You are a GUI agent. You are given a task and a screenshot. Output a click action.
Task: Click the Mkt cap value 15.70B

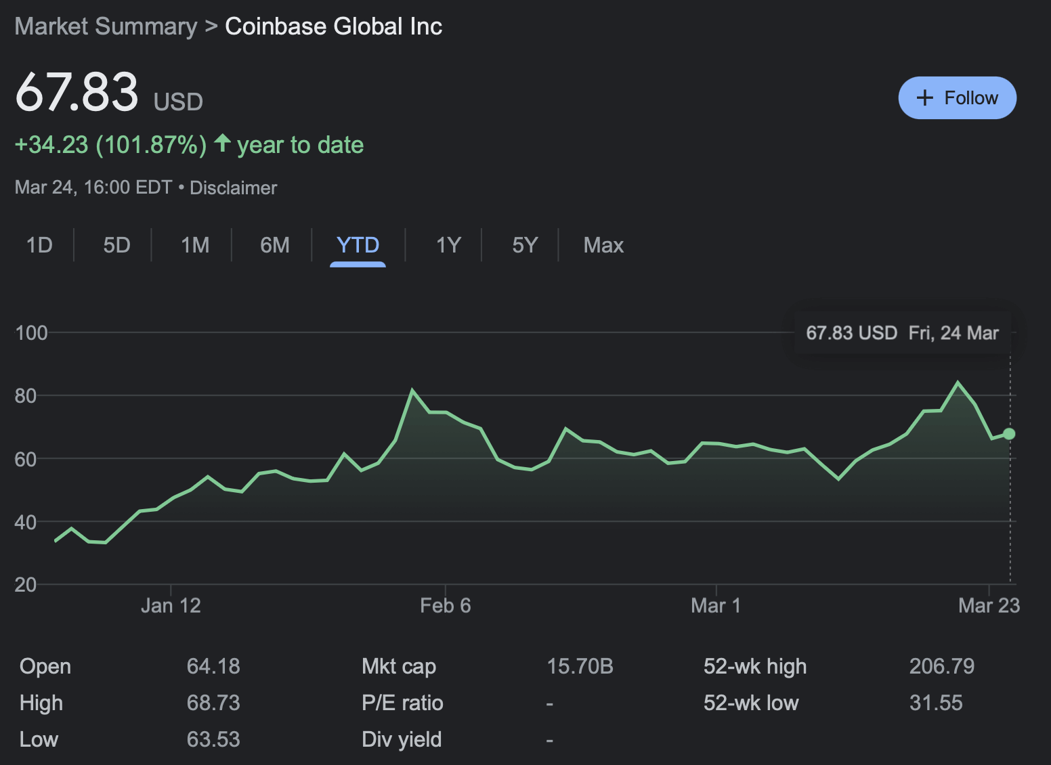point(580,666)
